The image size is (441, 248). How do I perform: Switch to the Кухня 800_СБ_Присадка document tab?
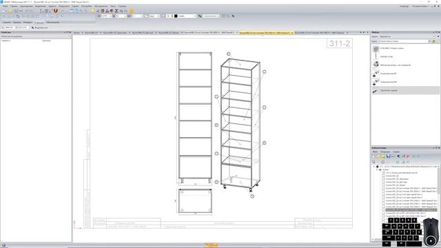coord(115,33)
